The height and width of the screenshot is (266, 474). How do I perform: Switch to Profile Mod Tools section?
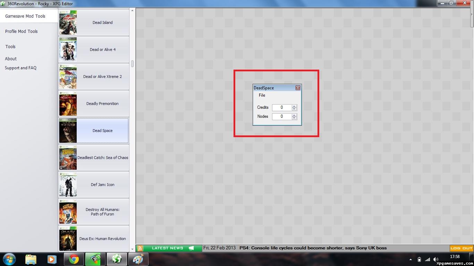pos(21,31)
